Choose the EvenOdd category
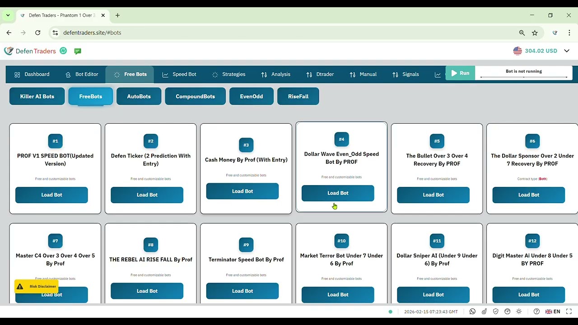The image size is (578, 325). click(252, 97)
